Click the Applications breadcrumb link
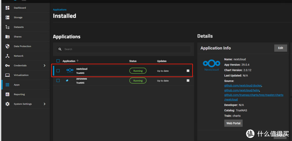The width and height of the screenshot is (292, 141). coord(59,10)
